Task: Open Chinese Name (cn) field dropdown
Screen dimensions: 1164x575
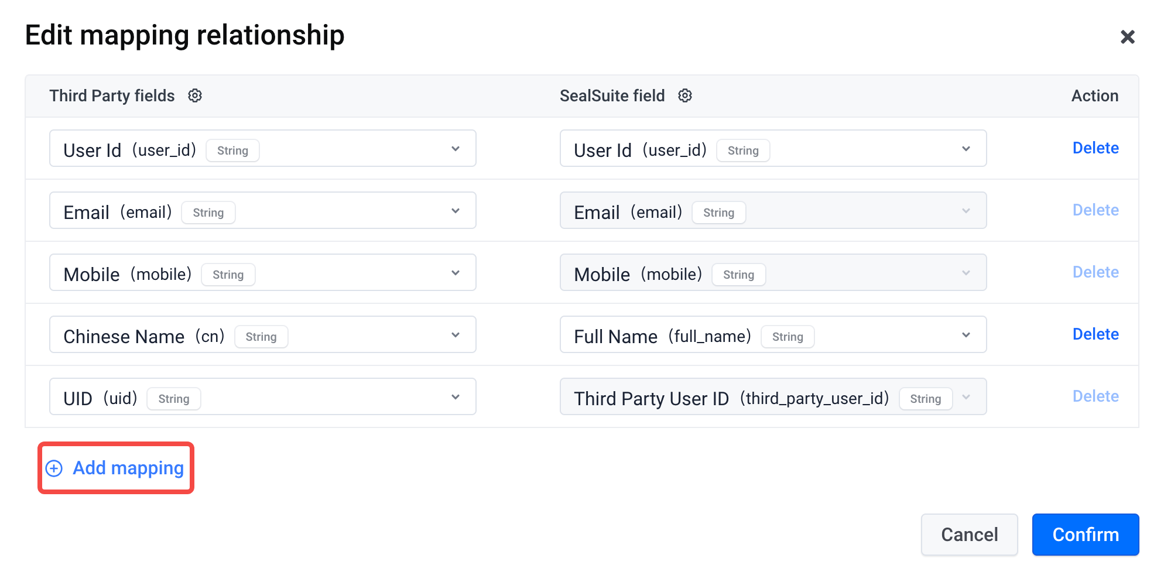Action: pos(263,334)
